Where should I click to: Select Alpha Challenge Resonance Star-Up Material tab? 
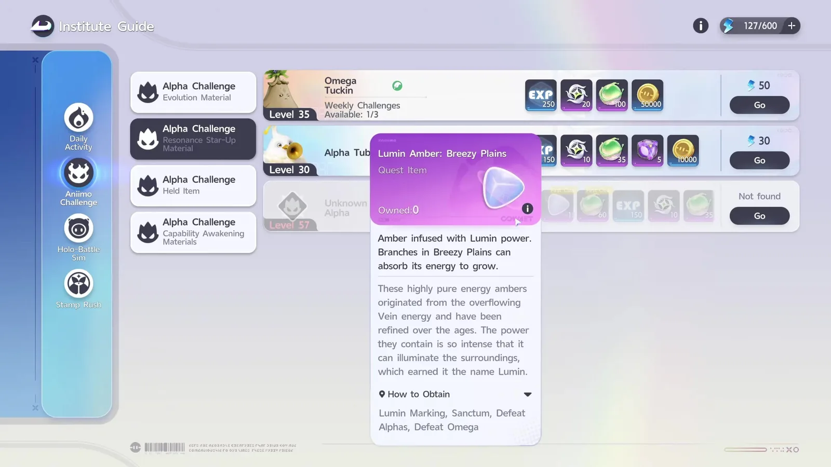click(193, 139)
